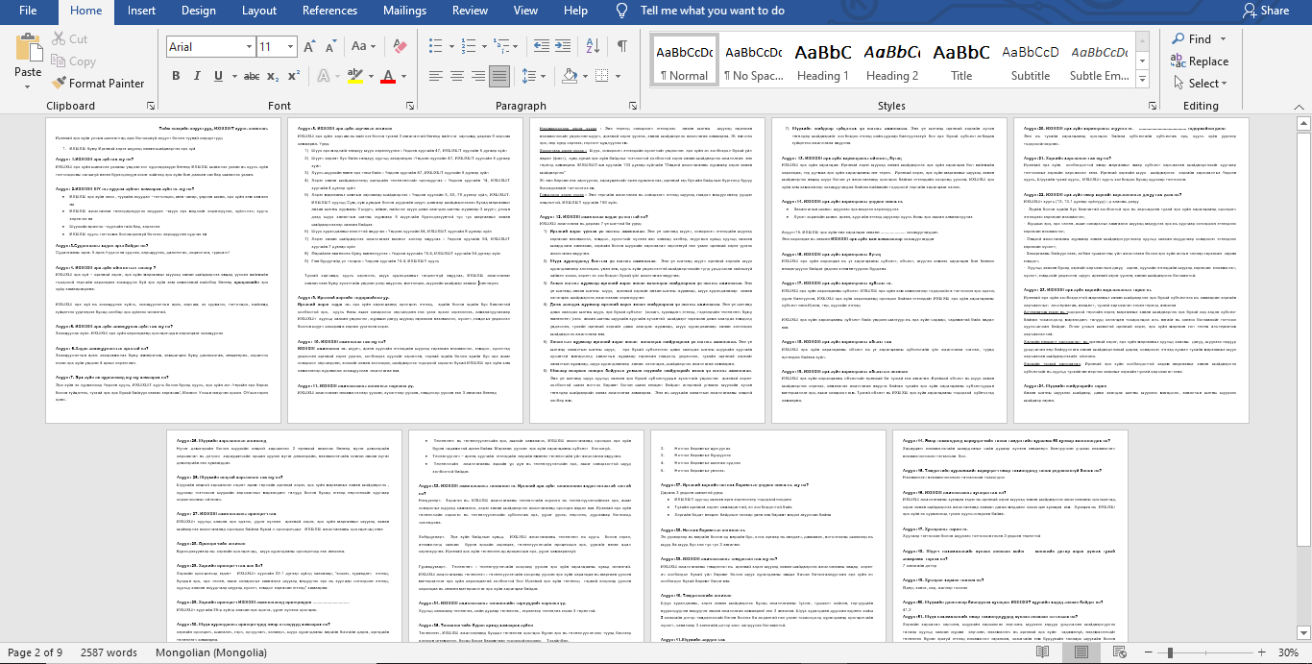Expand the Styles gallery more button
The width and height of the screenshot is (1312, 664).
click(1143, 81)
